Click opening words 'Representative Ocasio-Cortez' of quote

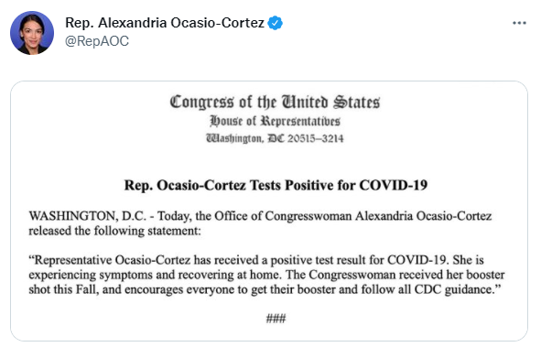(112, 260)
